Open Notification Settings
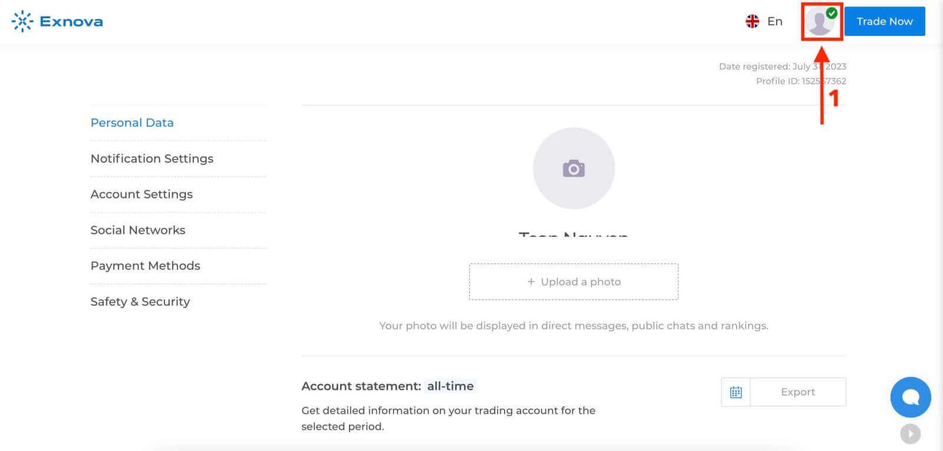The width and height of the screenshot is (943, 451). pos(152,158)
